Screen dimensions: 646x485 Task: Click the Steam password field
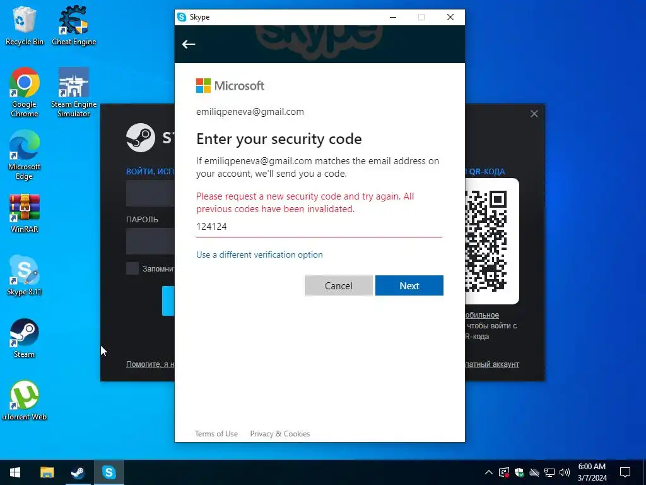tap(150, 241)
